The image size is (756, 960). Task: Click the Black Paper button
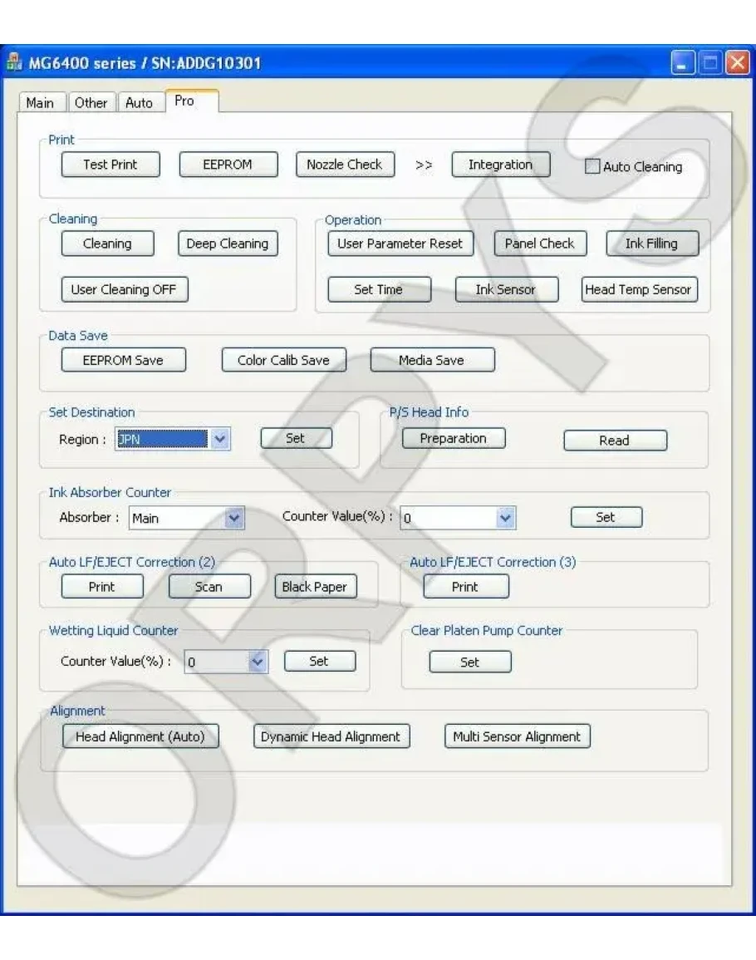[315, 587]
